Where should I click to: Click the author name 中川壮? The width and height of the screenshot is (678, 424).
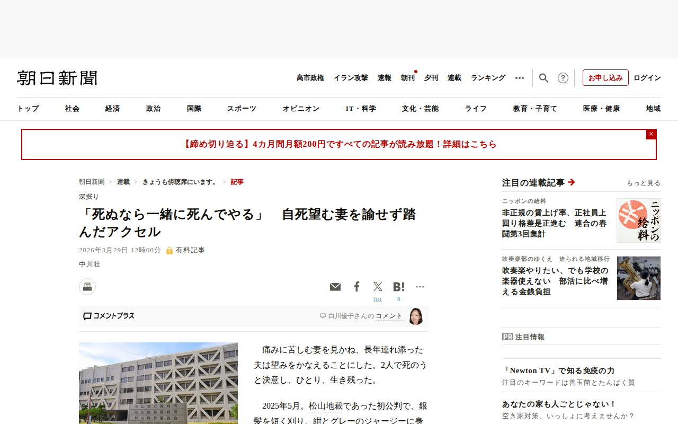tap(90, 264)
